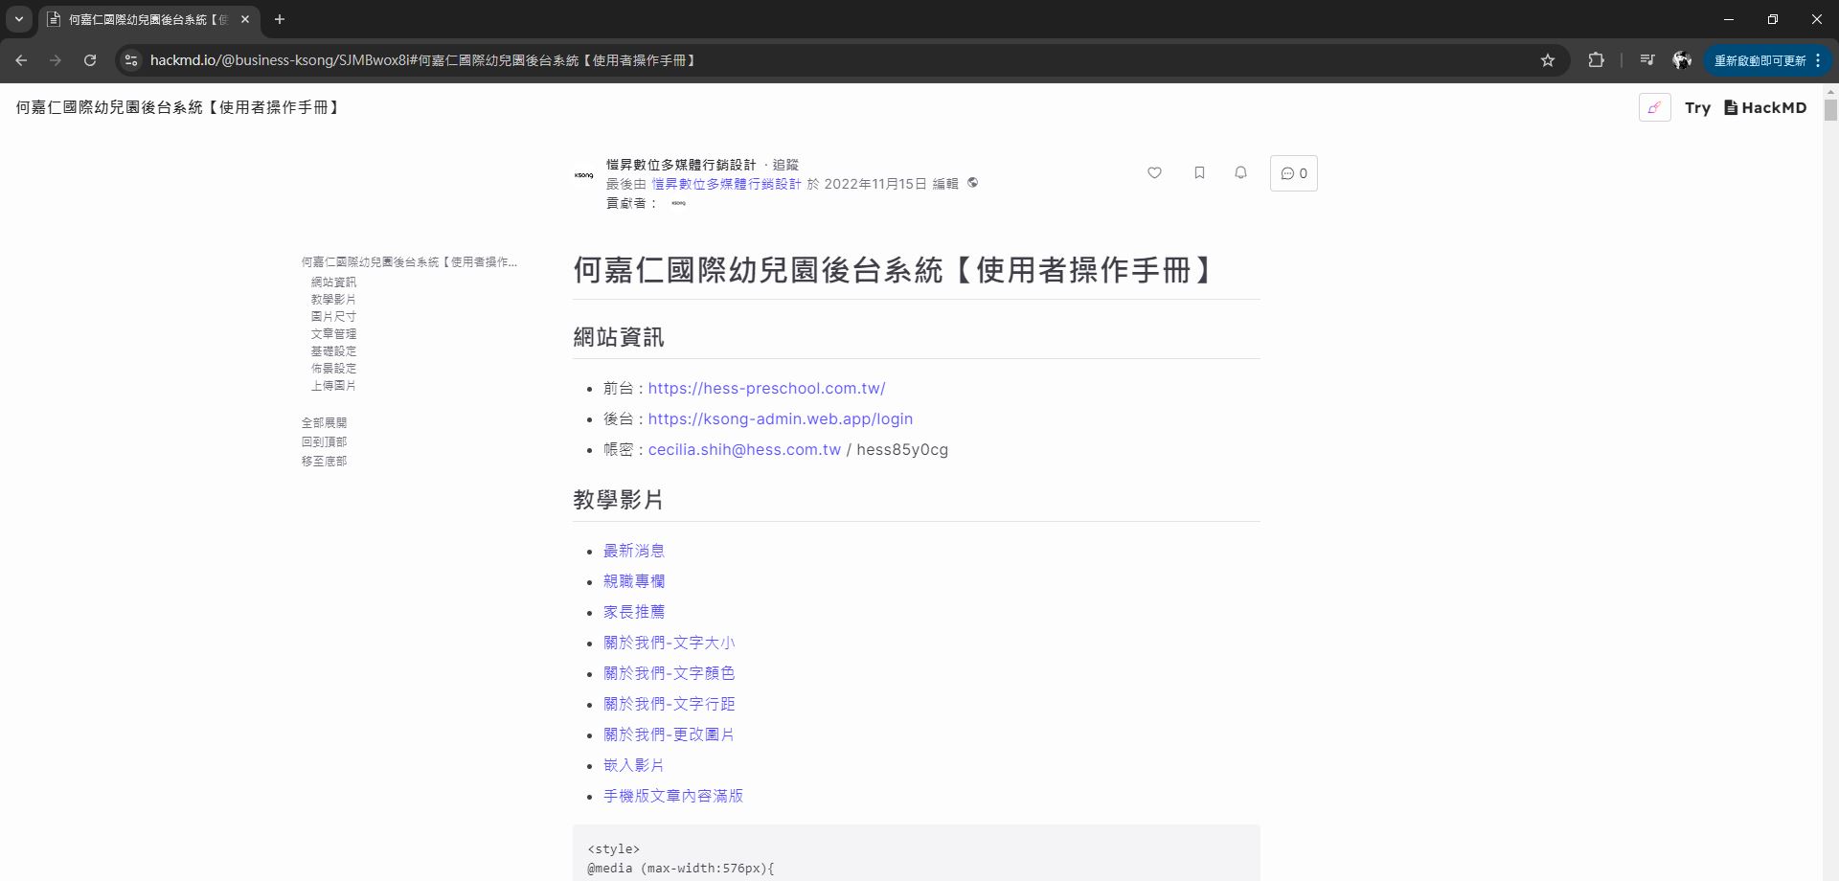1839x881 pixels.
Task: Open browser profile avatar
Action: 1682,60
